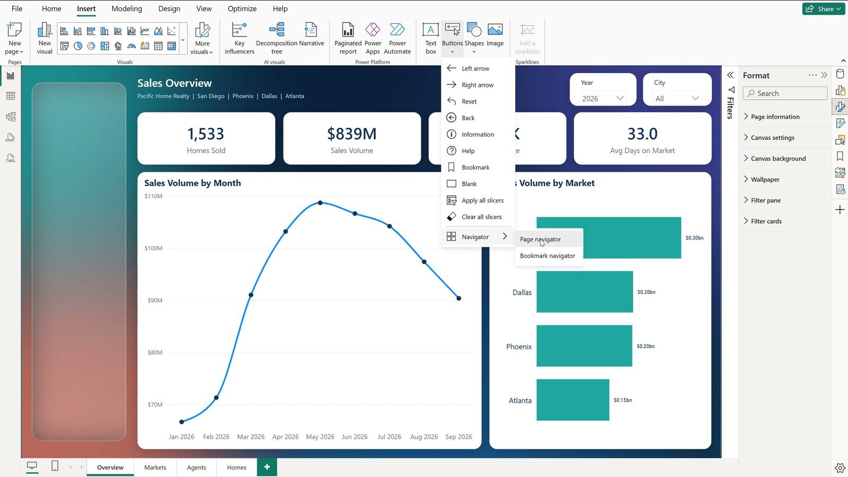
Task: Insert a Text box
Action: click(431, 38)
